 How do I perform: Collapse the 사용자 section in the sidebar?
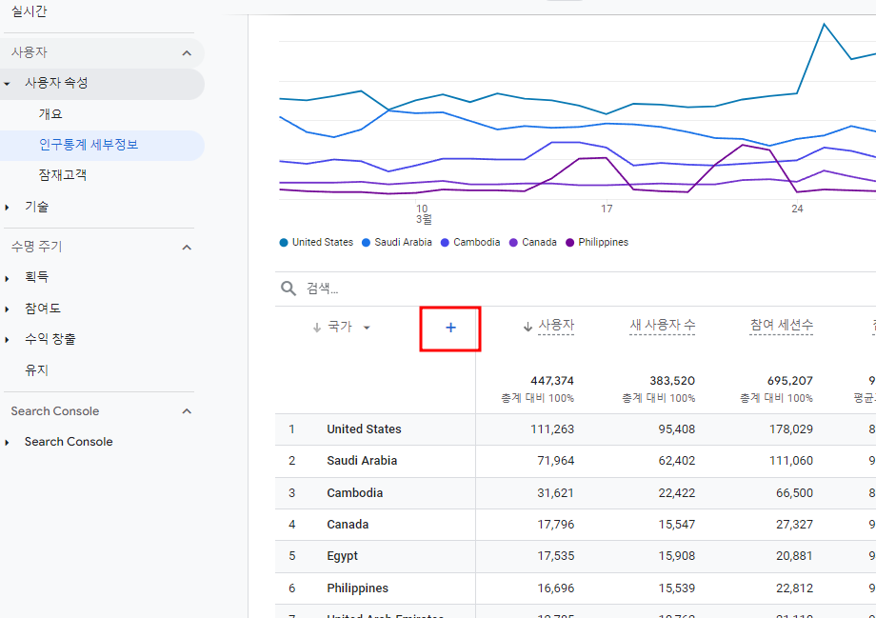[188, 52]
